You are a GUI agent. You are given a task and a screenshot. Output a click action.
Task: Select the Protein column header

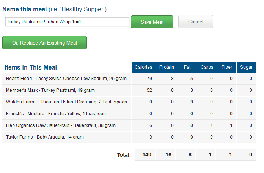[x=167, y=67]
